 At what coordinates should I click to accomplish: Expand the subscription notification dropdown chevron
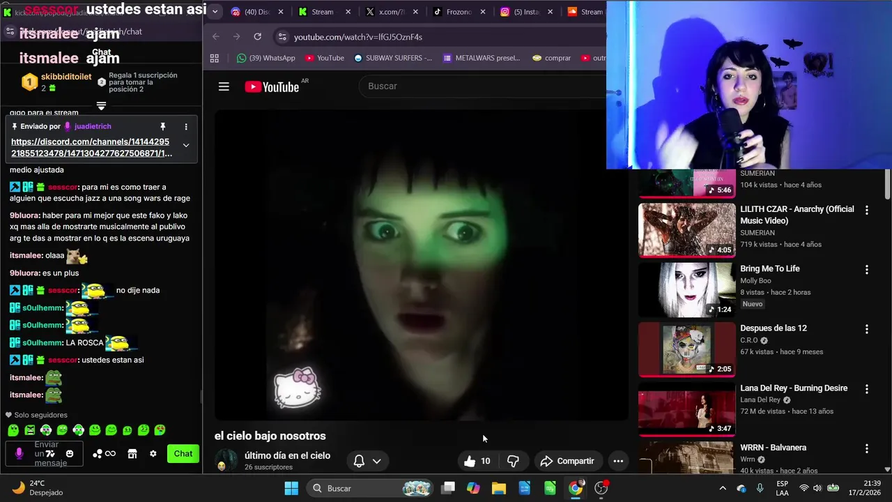click(376, 461)
